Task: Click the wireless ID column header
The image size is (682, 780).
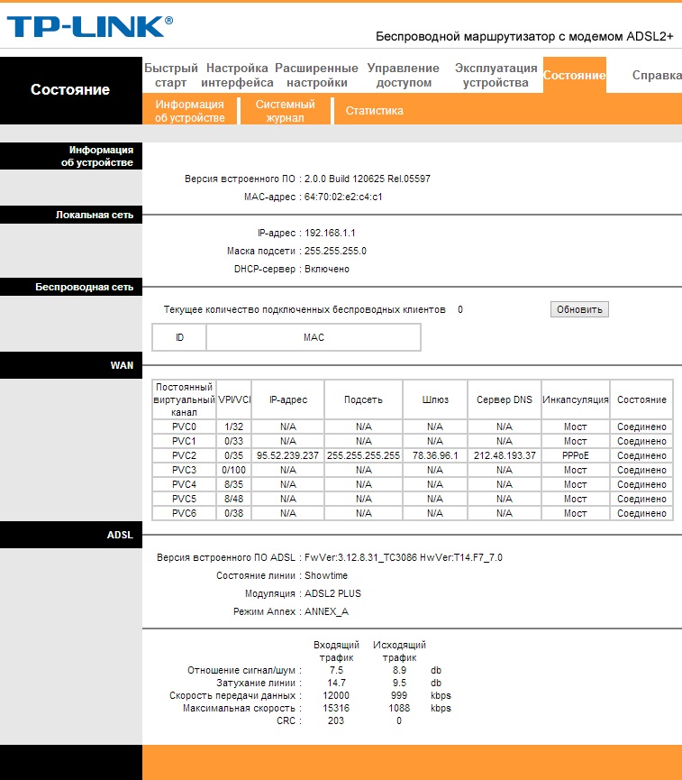Action: point(179,337)
